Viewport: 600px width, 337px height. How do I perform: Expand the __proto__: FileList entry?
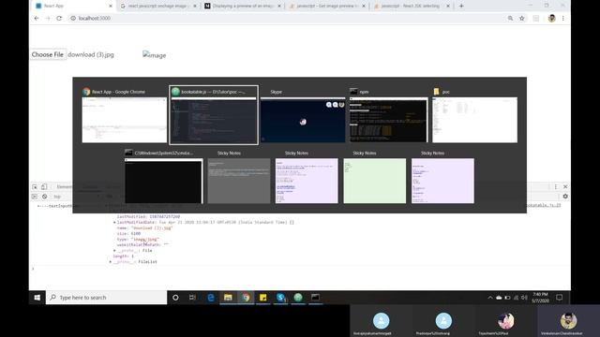point(111,262)
